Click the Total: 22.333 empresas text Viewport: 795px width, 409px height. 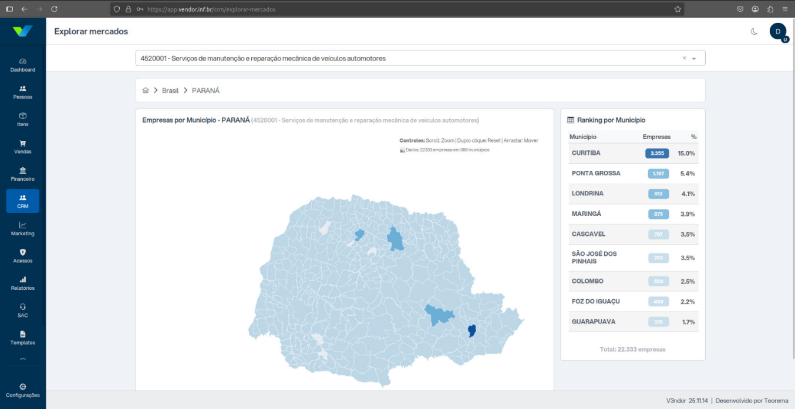tap(632, 349)
